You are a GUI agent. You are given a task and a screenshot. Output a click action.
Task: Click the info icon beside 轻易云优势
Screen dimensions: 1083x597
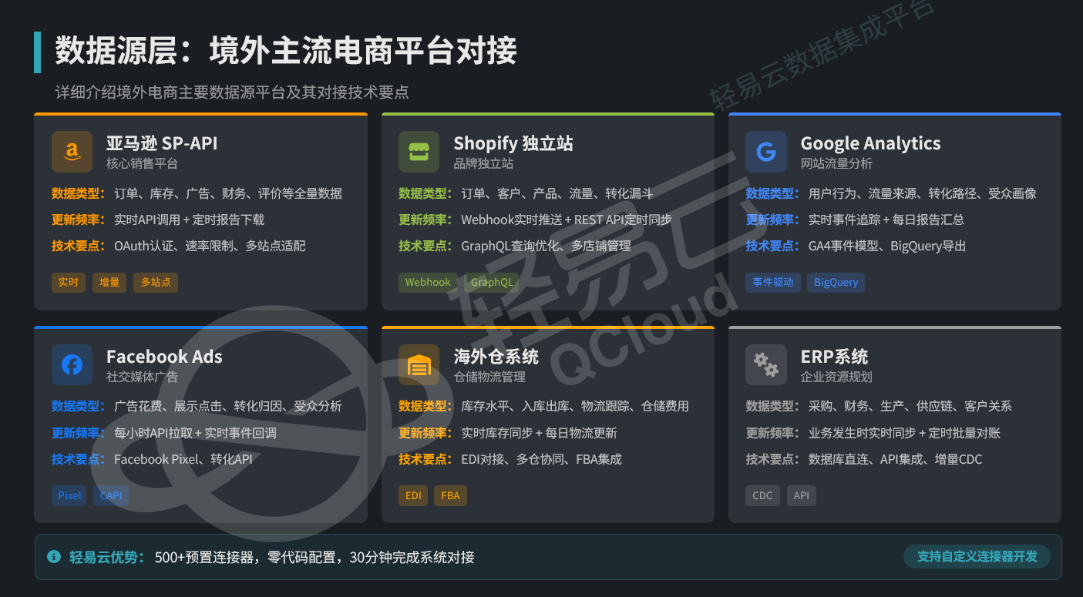(53, 556)
